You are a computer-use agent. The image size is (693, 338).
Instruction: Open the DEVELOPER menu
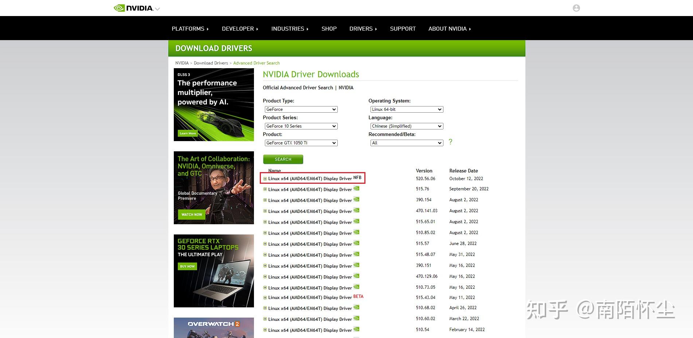(x=240, y=28)
